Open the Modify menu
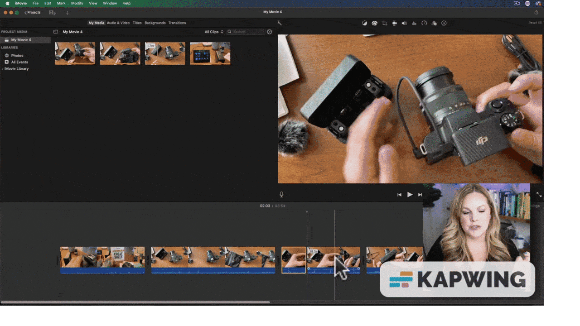This screenshot has width=580, height=326. coord(77,3)
